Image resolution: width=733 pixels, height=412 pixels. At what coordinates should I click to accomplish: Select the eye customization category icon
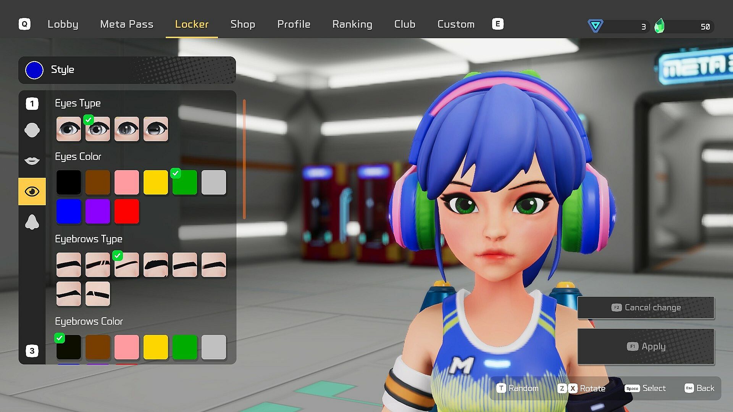(x=32, y=191)
